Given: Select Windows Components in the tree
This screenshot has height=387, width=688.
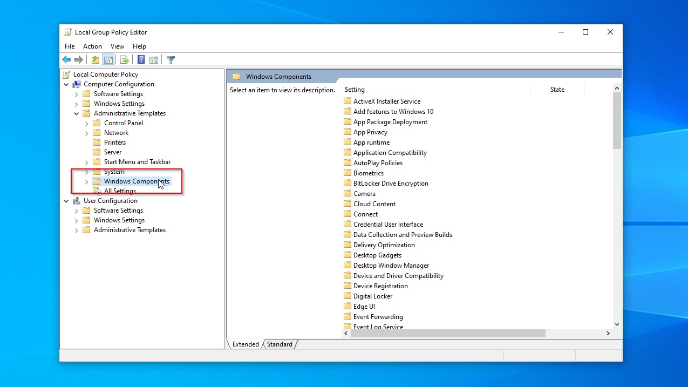Looking at the screenshot, I should click(x=137, y=181).
